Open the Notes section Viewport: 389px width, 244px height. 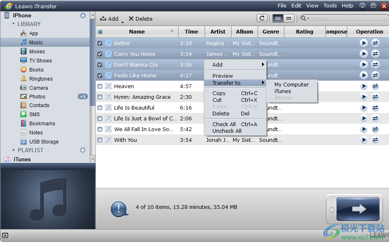36,133
